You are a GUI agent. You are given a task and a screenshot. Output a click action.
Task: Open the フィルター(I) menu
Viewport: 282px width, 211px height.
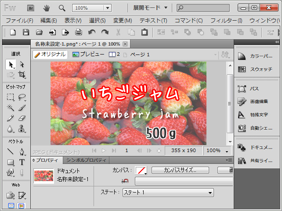[x=226, y=21]
